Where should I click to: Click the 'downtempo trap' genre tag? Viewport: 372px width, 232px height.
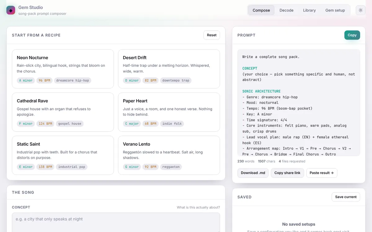point(176,80)
